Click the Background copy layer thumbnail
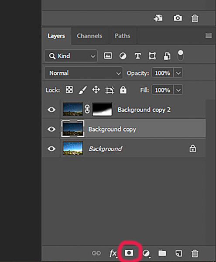Image resolution: width=216 pixels, height=262 pixels. pos(72,129)
